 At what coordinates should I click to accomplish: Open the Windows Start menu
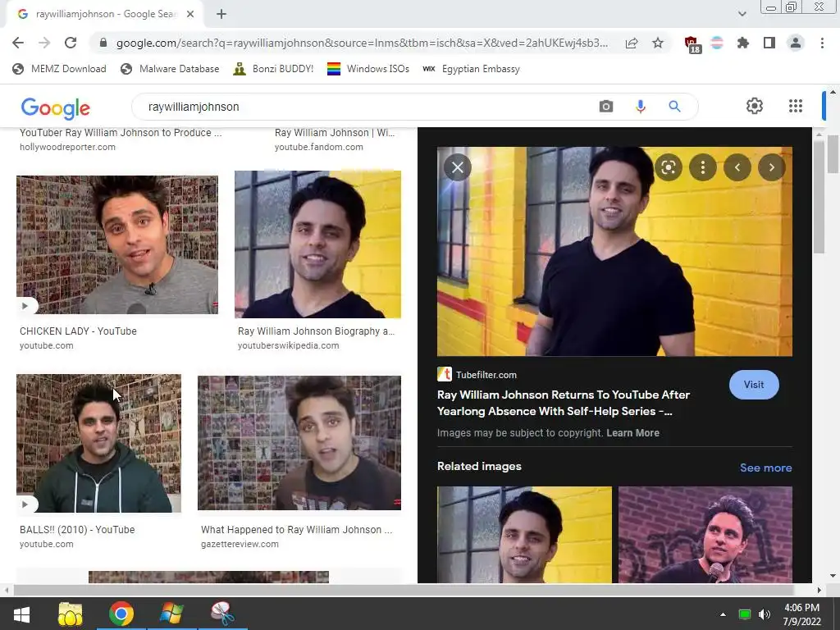point(21,614)
